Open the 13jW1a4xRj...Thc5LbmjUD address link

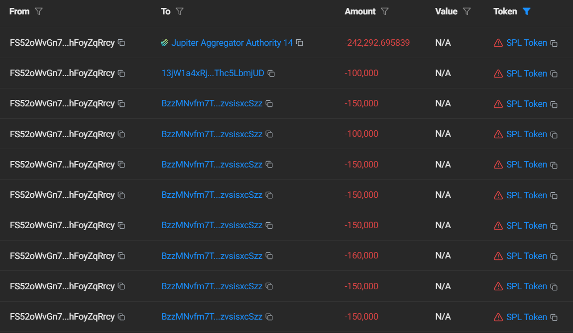click(x=213, y=74)
